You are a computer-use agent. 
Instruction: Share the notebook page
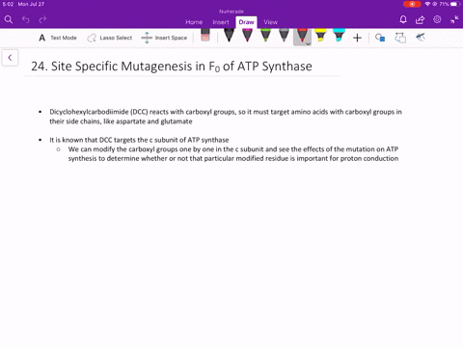pos(420,20)
